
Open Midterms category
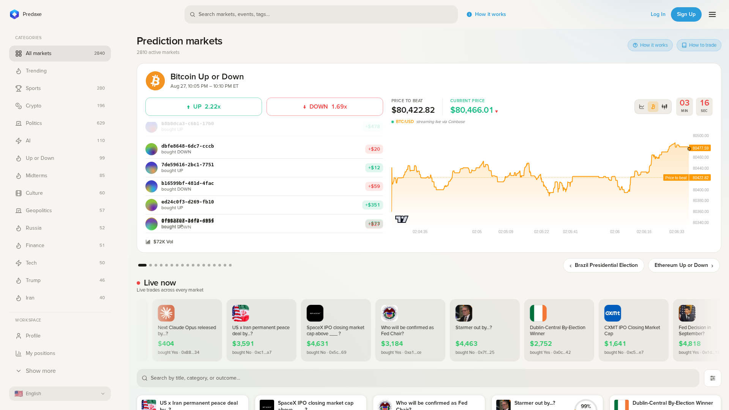point(60,176)
